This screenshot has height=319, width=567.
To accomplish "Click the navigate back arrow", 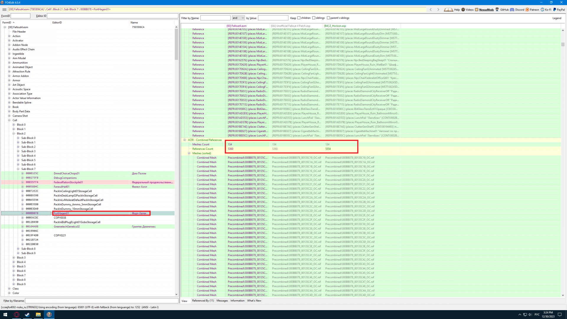I will (x=431, y=9).
